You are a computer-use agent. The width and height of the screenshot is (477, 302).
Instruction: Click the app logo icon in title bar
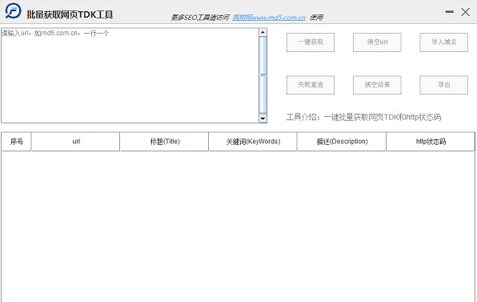pyautogui.click(x=13, y=11)
